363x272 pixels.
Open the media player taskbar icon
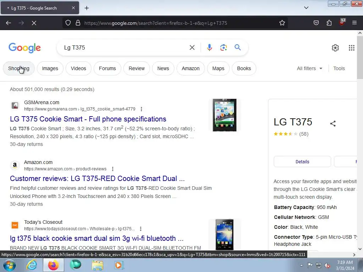(119, 265)
